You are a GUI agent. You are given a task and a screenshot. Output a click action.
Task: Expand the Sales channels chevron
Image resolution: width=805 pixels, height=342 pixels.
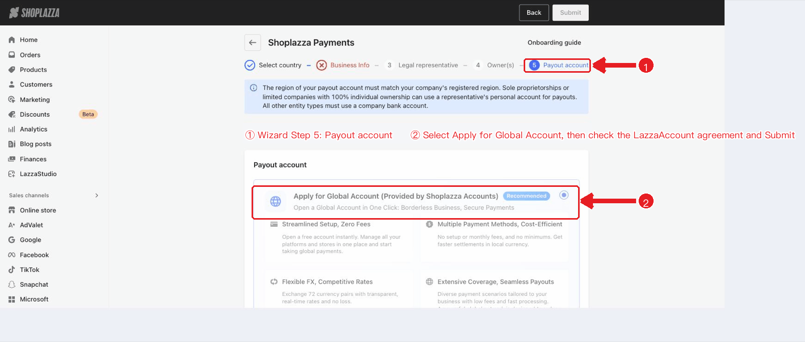pyautogui.click(x=97, y=196)
